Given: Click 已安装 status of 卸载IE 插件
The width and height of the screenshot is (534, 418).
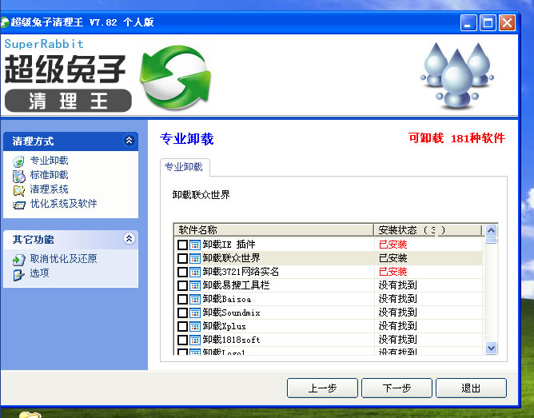Looking at the screenshot, I should [x=393, y=245].
